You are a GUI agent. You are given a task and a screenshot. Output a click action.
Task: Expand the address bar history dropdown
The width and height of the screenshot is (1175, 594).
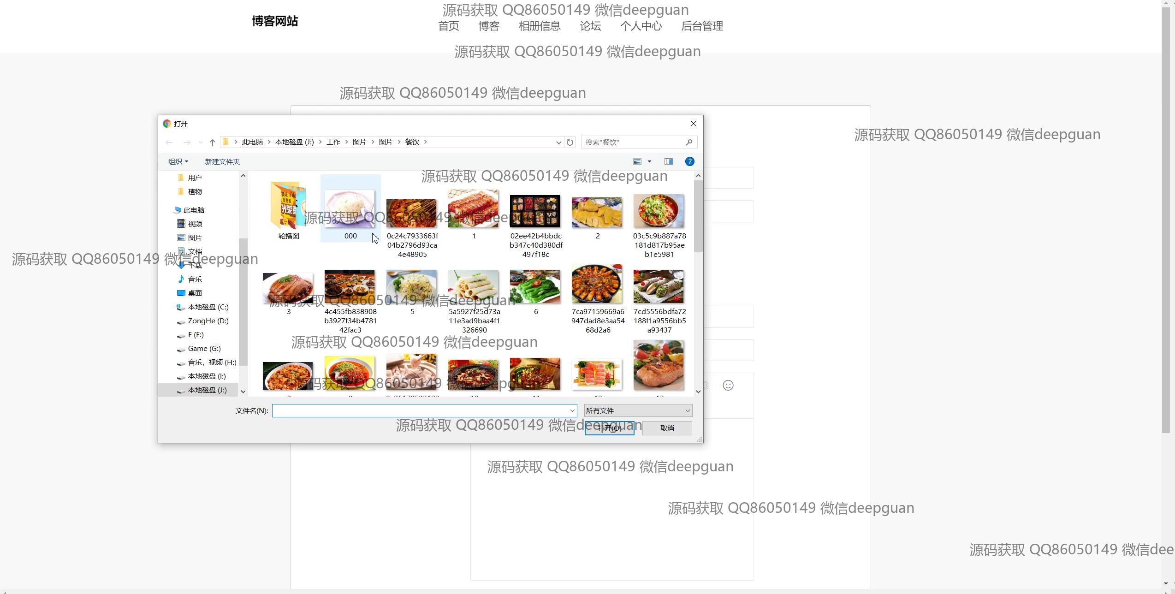tap(558, 142)
